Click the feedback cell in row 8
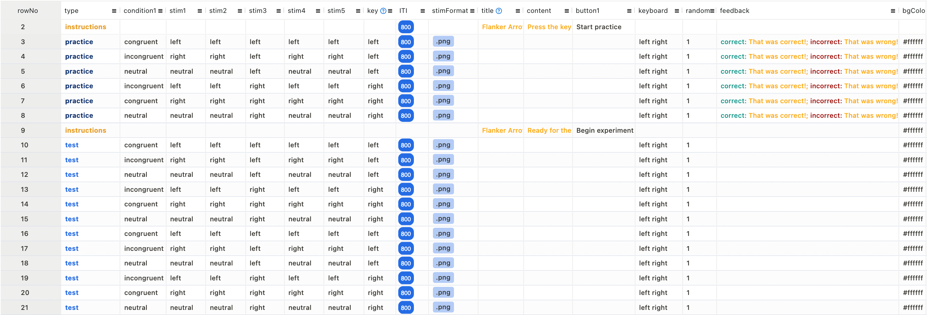The image size is (927, 315). pos(807,116)
